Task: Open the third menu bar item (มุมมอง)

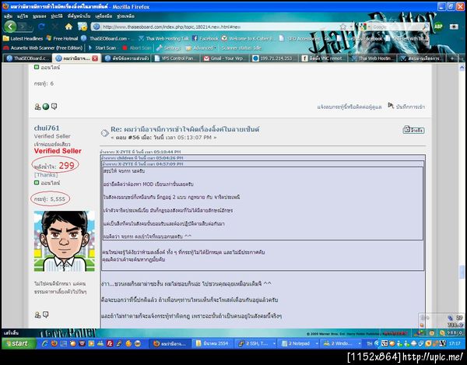Action: [x=40, y=16]
